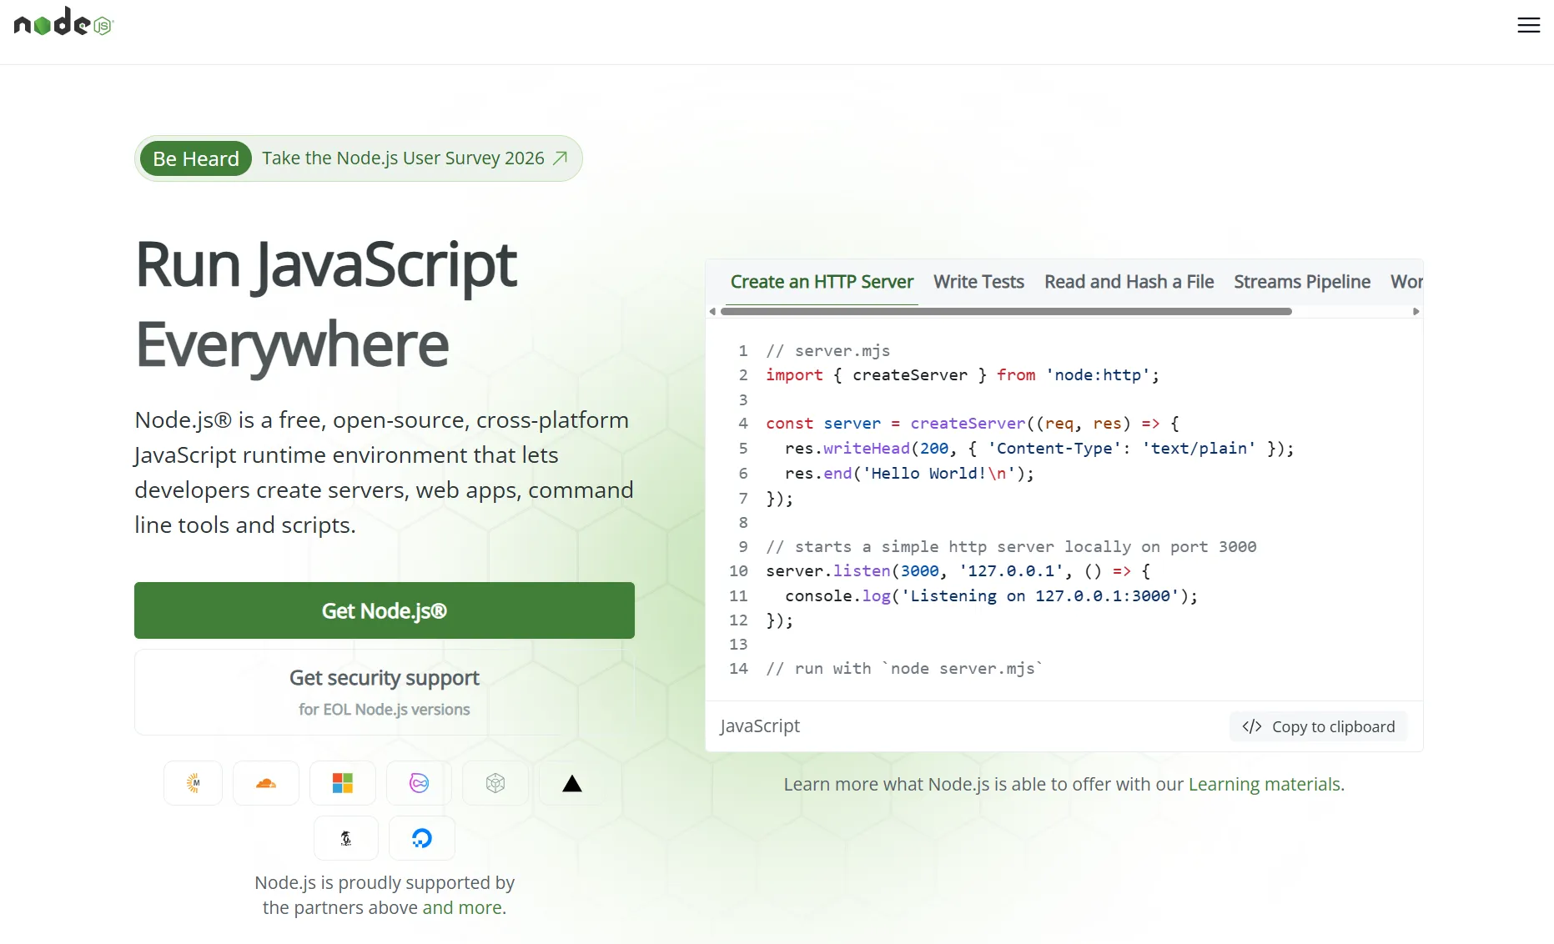Viewport: 1554px width, 944px height.
Task: Click the black seahorse partner logo
Action: pos(346,838)
